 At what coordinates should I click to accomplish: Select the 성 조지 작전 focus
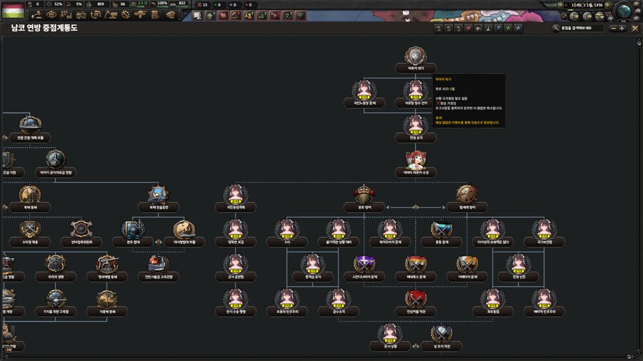pos(441,335)
